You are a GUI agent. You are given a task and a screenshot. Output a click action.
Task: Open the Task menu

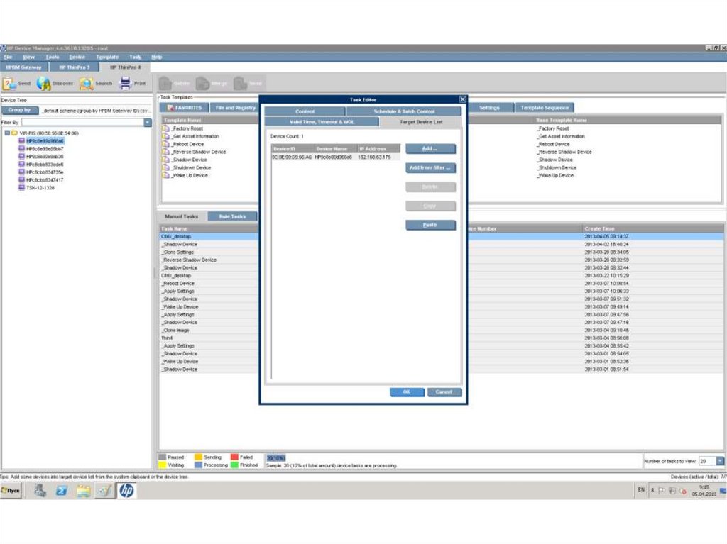pyautogui.click(x=136, y=57)
